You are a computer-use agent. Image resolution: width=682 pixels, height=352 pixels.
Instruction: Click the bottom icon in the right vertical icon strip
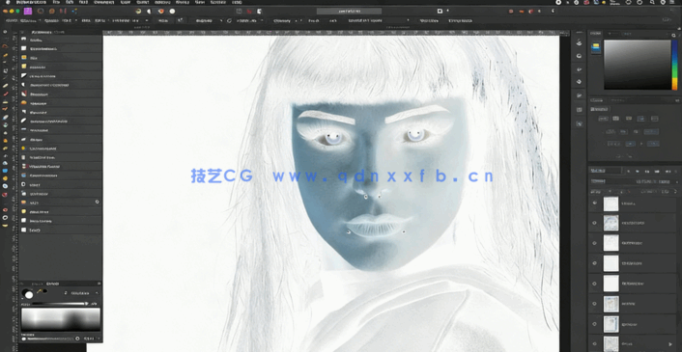(579, 123)
